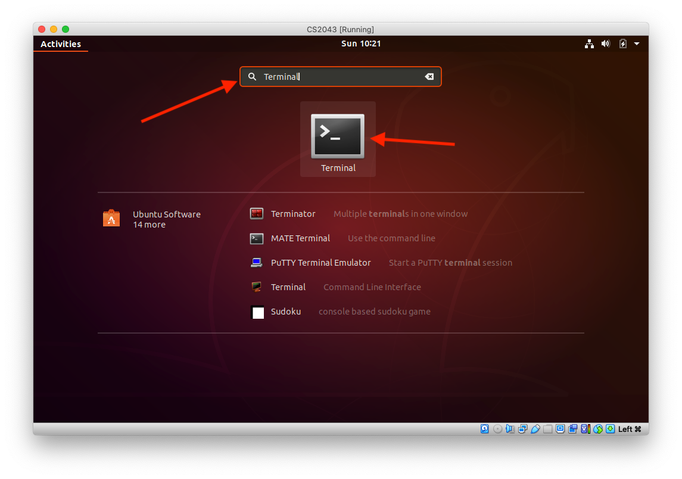Click VirtualBox hard disk activity icon
Screen dimensions: 682x479
(485, 429)
